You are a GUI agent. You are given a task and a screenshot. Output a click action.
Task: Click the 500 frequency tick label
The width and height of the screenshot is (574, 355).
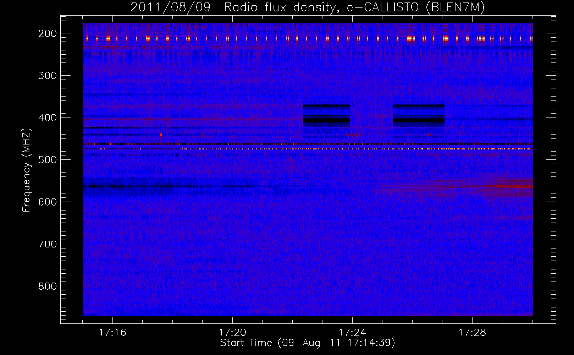click(x=48, y=160)
